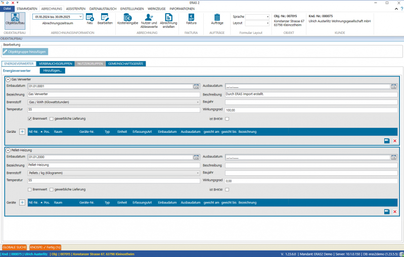Open calendar for Gas Verwerter Ausbaudatum
Screen dimensions: 404x257
tap(394, 87)
